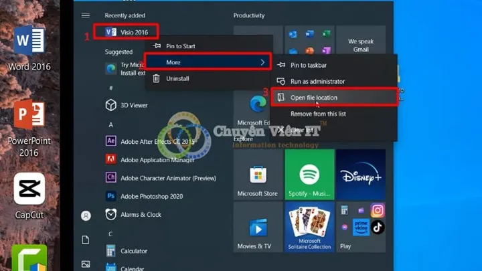482x271 pixels.
Task: Choose Open file location
Action: coord(313,98)
